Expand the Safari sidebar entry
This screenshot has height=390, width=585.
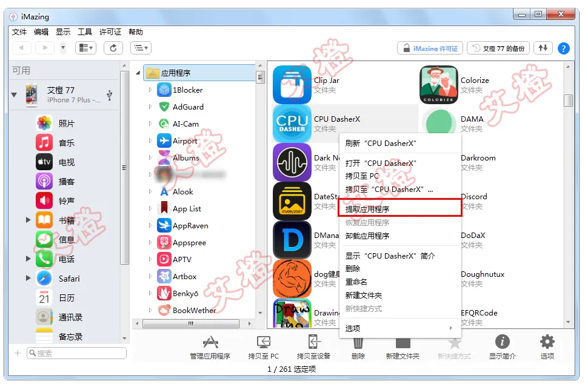tap(28, 278)
